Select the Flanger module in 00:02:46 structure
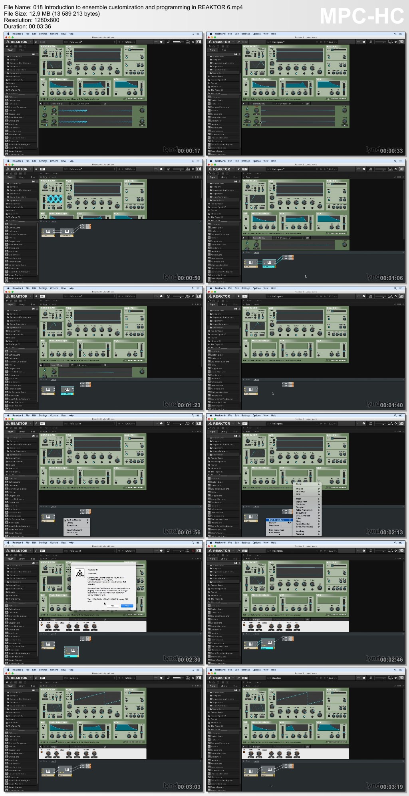The height and width of the screenshot is (796, 409). pos(268,644)
